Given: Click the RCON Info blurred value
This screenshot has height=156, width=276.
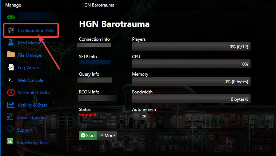Looking at the screenshot, I should tap(97, 98).
